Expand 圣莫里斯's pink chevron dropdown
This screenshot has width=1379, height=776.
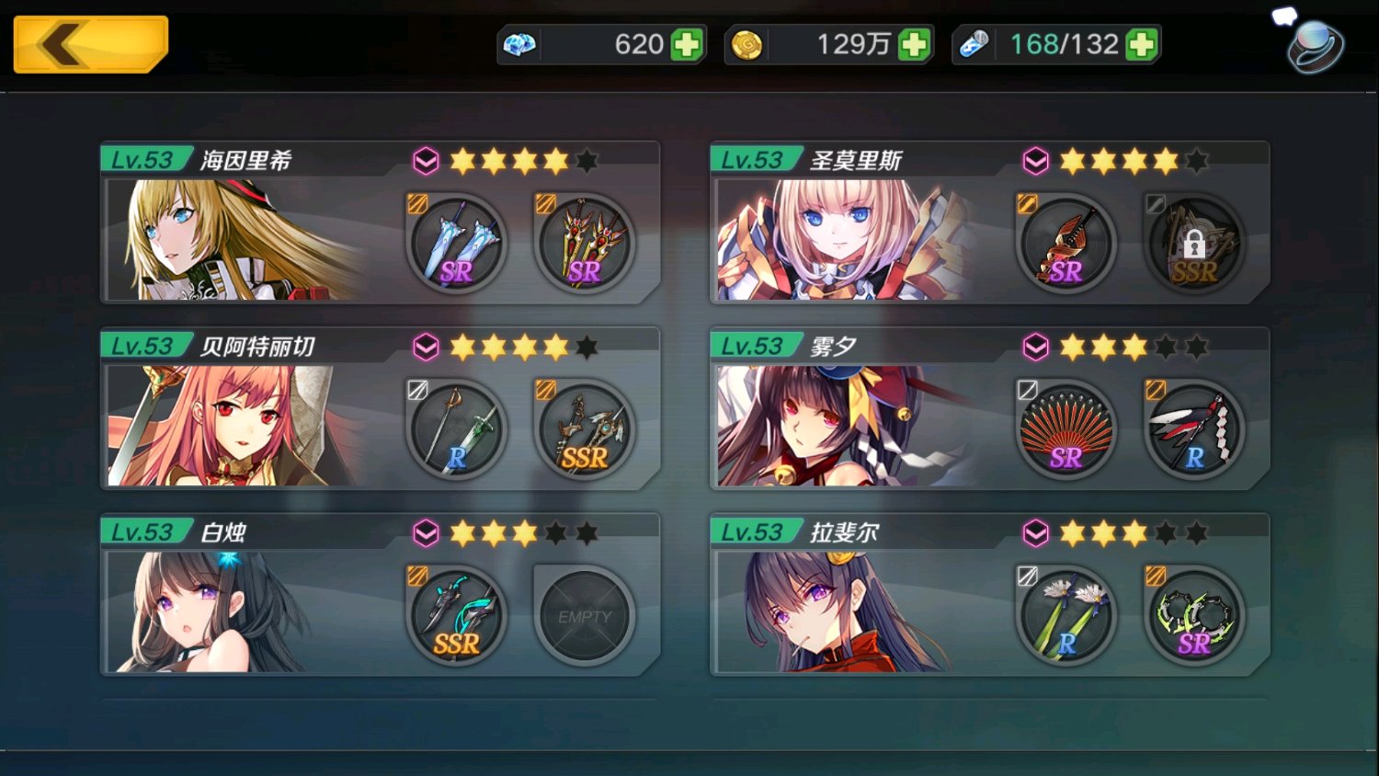click(x=1035, y=162)
